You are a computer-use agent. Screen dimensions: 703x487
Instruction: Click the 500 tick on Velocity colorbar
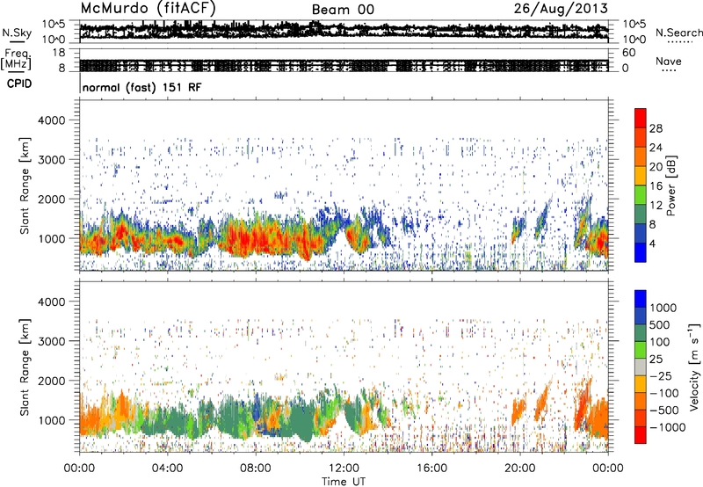click(x=660, y=324)
